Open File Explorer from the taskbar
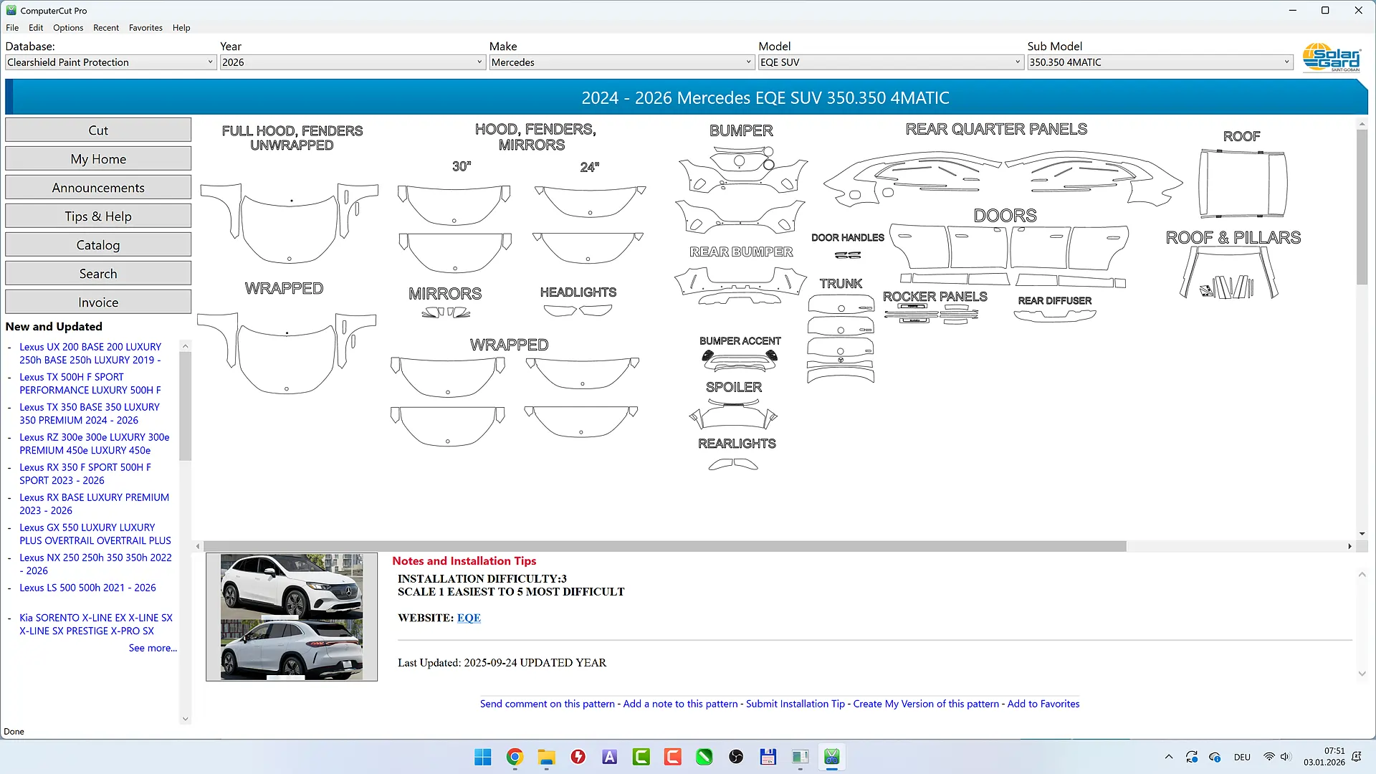The image size is (1376, 774). point(546,757)
